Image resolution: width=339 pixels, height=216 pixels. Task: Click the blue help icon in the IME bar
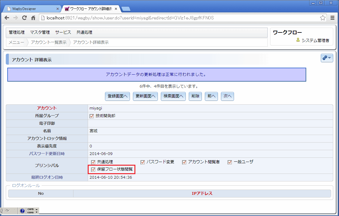tap(22, 211)
